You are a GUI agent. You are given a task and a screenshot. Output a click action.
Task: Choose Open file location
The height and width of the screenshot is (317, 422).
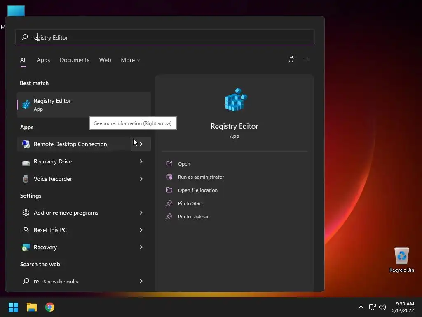(x=198, y=190)
